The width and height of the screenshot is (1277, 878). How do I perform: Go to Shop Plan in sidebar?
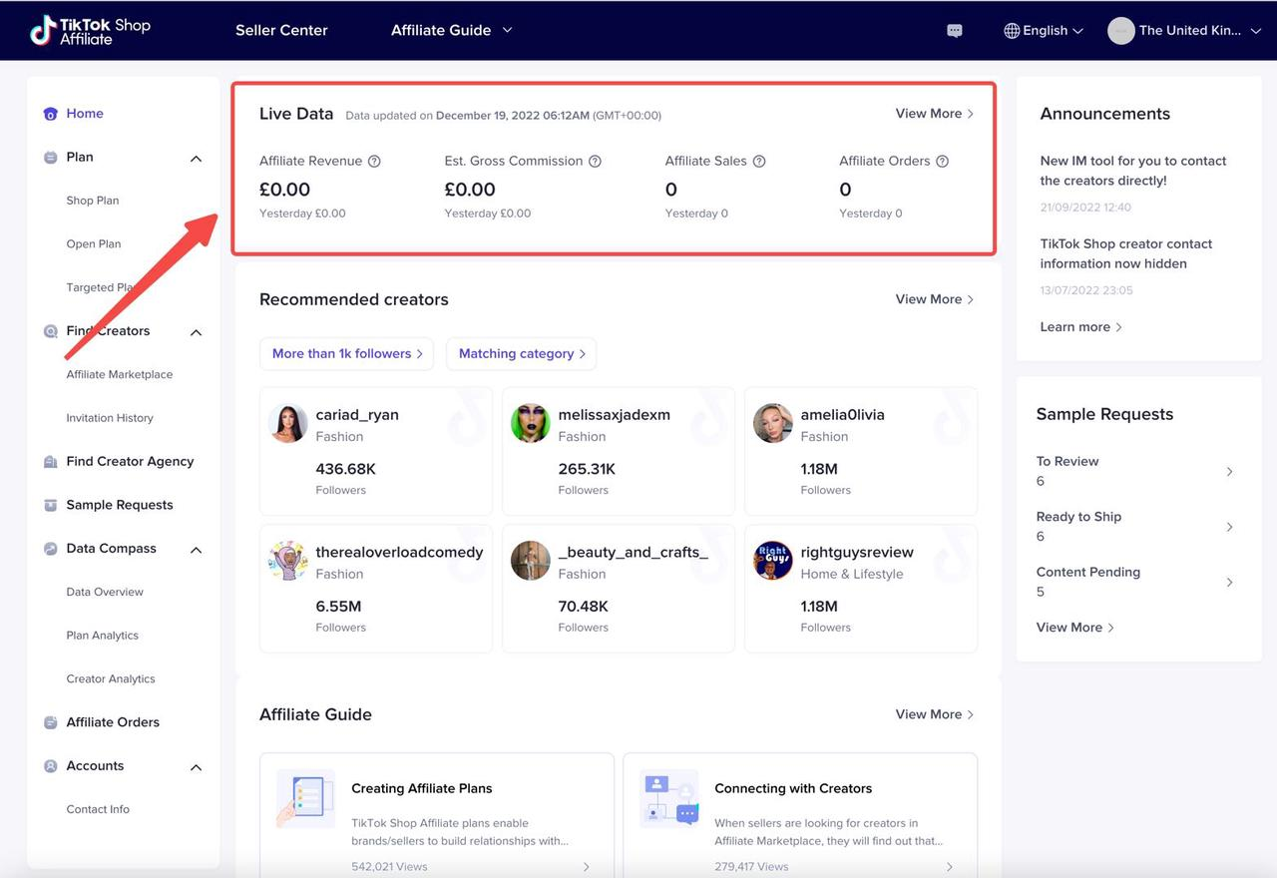(93, 201)
